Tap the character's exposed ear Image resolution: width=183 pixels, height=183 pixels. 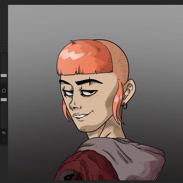coord(129,89)
